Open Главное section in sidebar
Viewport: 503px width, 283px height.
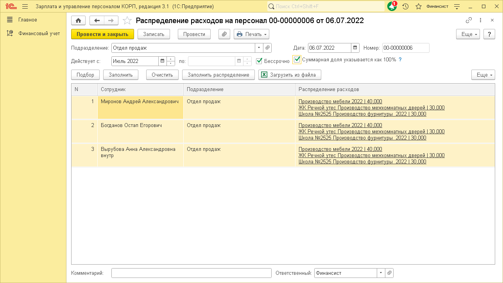pos(28,20)
